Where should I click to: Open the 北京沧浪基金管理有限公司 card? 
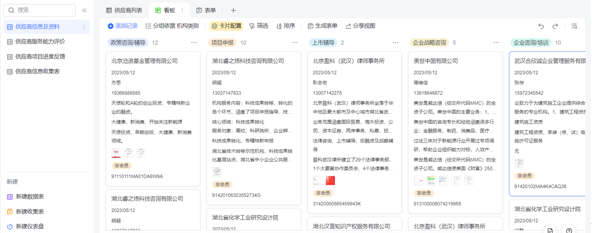(x=153, y=119)
